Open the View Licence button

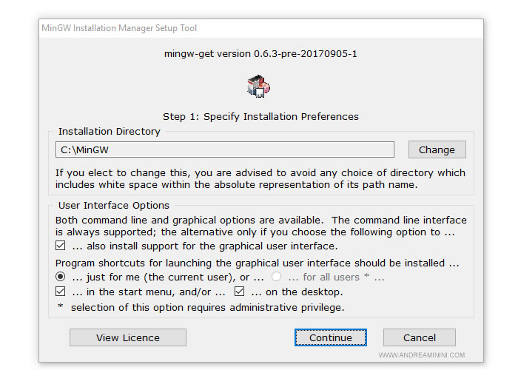coord(127,337)
